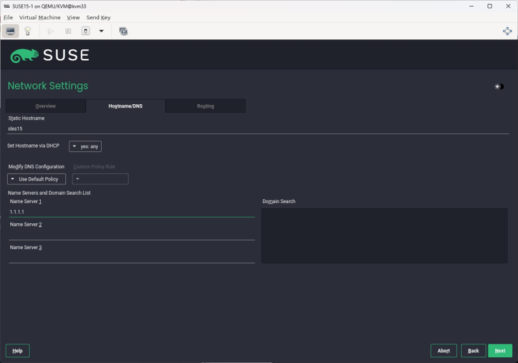The height and width of the screenshot is (363, 518).
Task: Open the Custom Policy Rule combo box
Action: click(100, 179)
